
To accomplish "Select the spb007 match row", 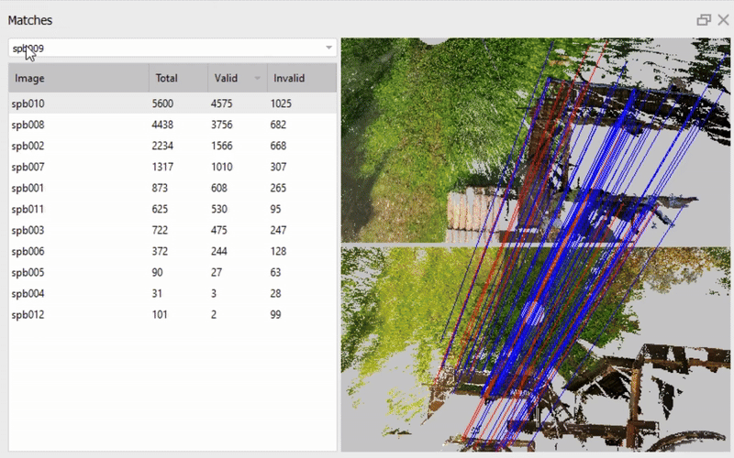I will tap(28, 167).
